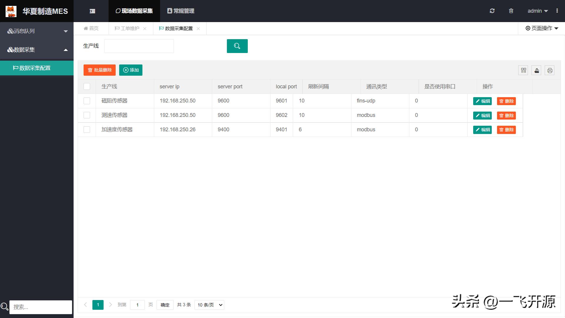
Task: Click the 生产线 search input field
Action: 139,46
